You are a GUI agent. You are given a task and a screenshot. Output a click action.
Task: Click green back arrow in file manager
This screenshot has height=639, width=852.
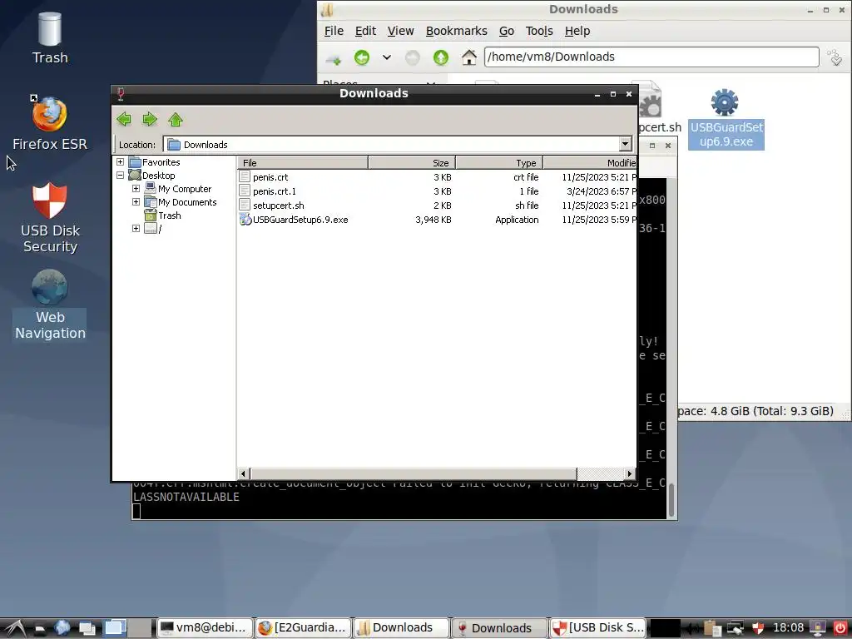361,57
